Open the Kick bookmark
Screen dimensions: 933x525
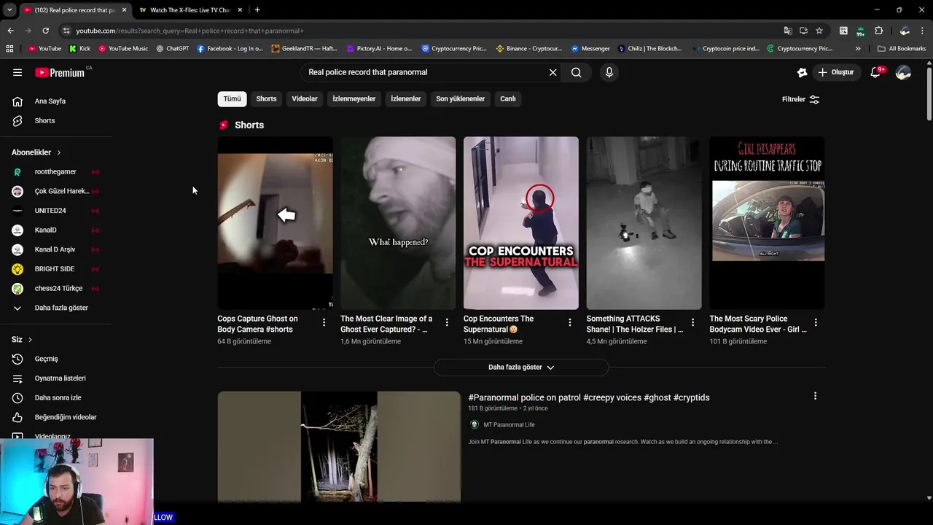(80, 49)
